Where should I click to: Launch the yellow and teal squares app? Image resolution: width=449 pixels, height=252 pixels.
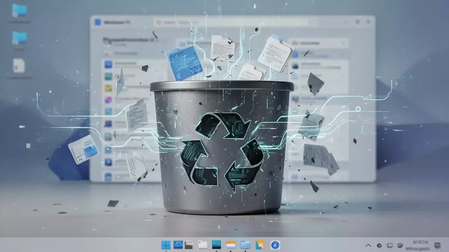[x=260, y=245]
